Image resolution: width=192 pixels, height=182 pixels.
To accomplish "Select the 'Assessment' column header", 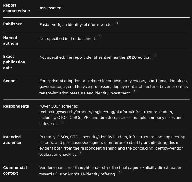I will tap(51, 8).
